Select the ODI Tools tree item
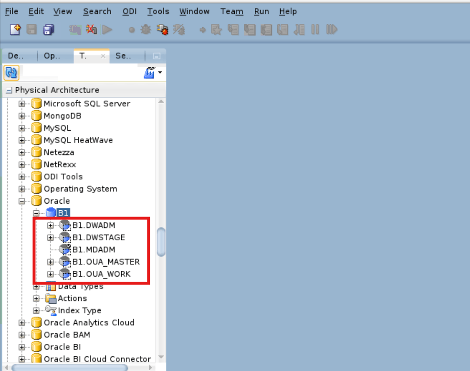Viewport: 470px width, 371px height. (x=63, y=176)
